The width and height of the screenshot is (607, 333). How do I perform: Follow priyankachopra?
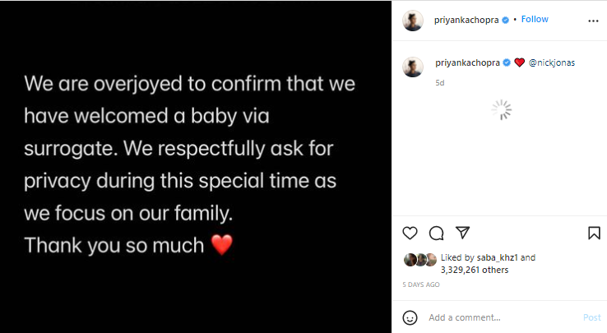[x=535, y=20]
